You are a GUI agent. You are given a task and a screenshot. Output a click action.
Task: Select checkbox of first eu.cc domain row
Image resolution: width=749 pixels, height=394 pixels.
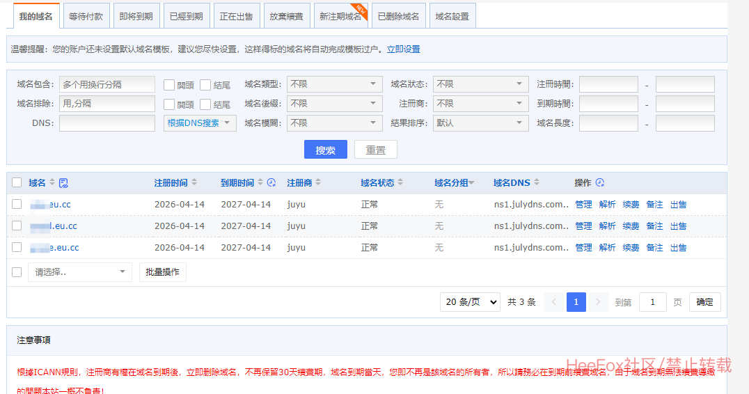(17, 204)
